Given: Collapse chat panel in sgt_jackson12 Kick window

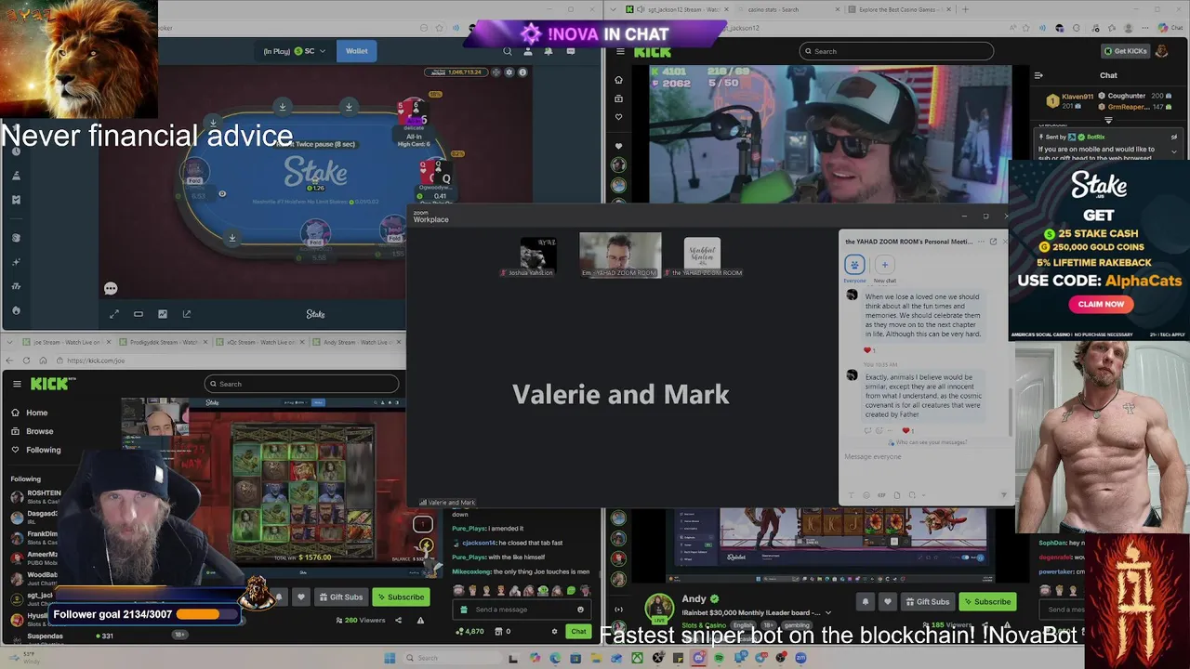Looking at the screenshot, I should click(x=1038, y=75).
